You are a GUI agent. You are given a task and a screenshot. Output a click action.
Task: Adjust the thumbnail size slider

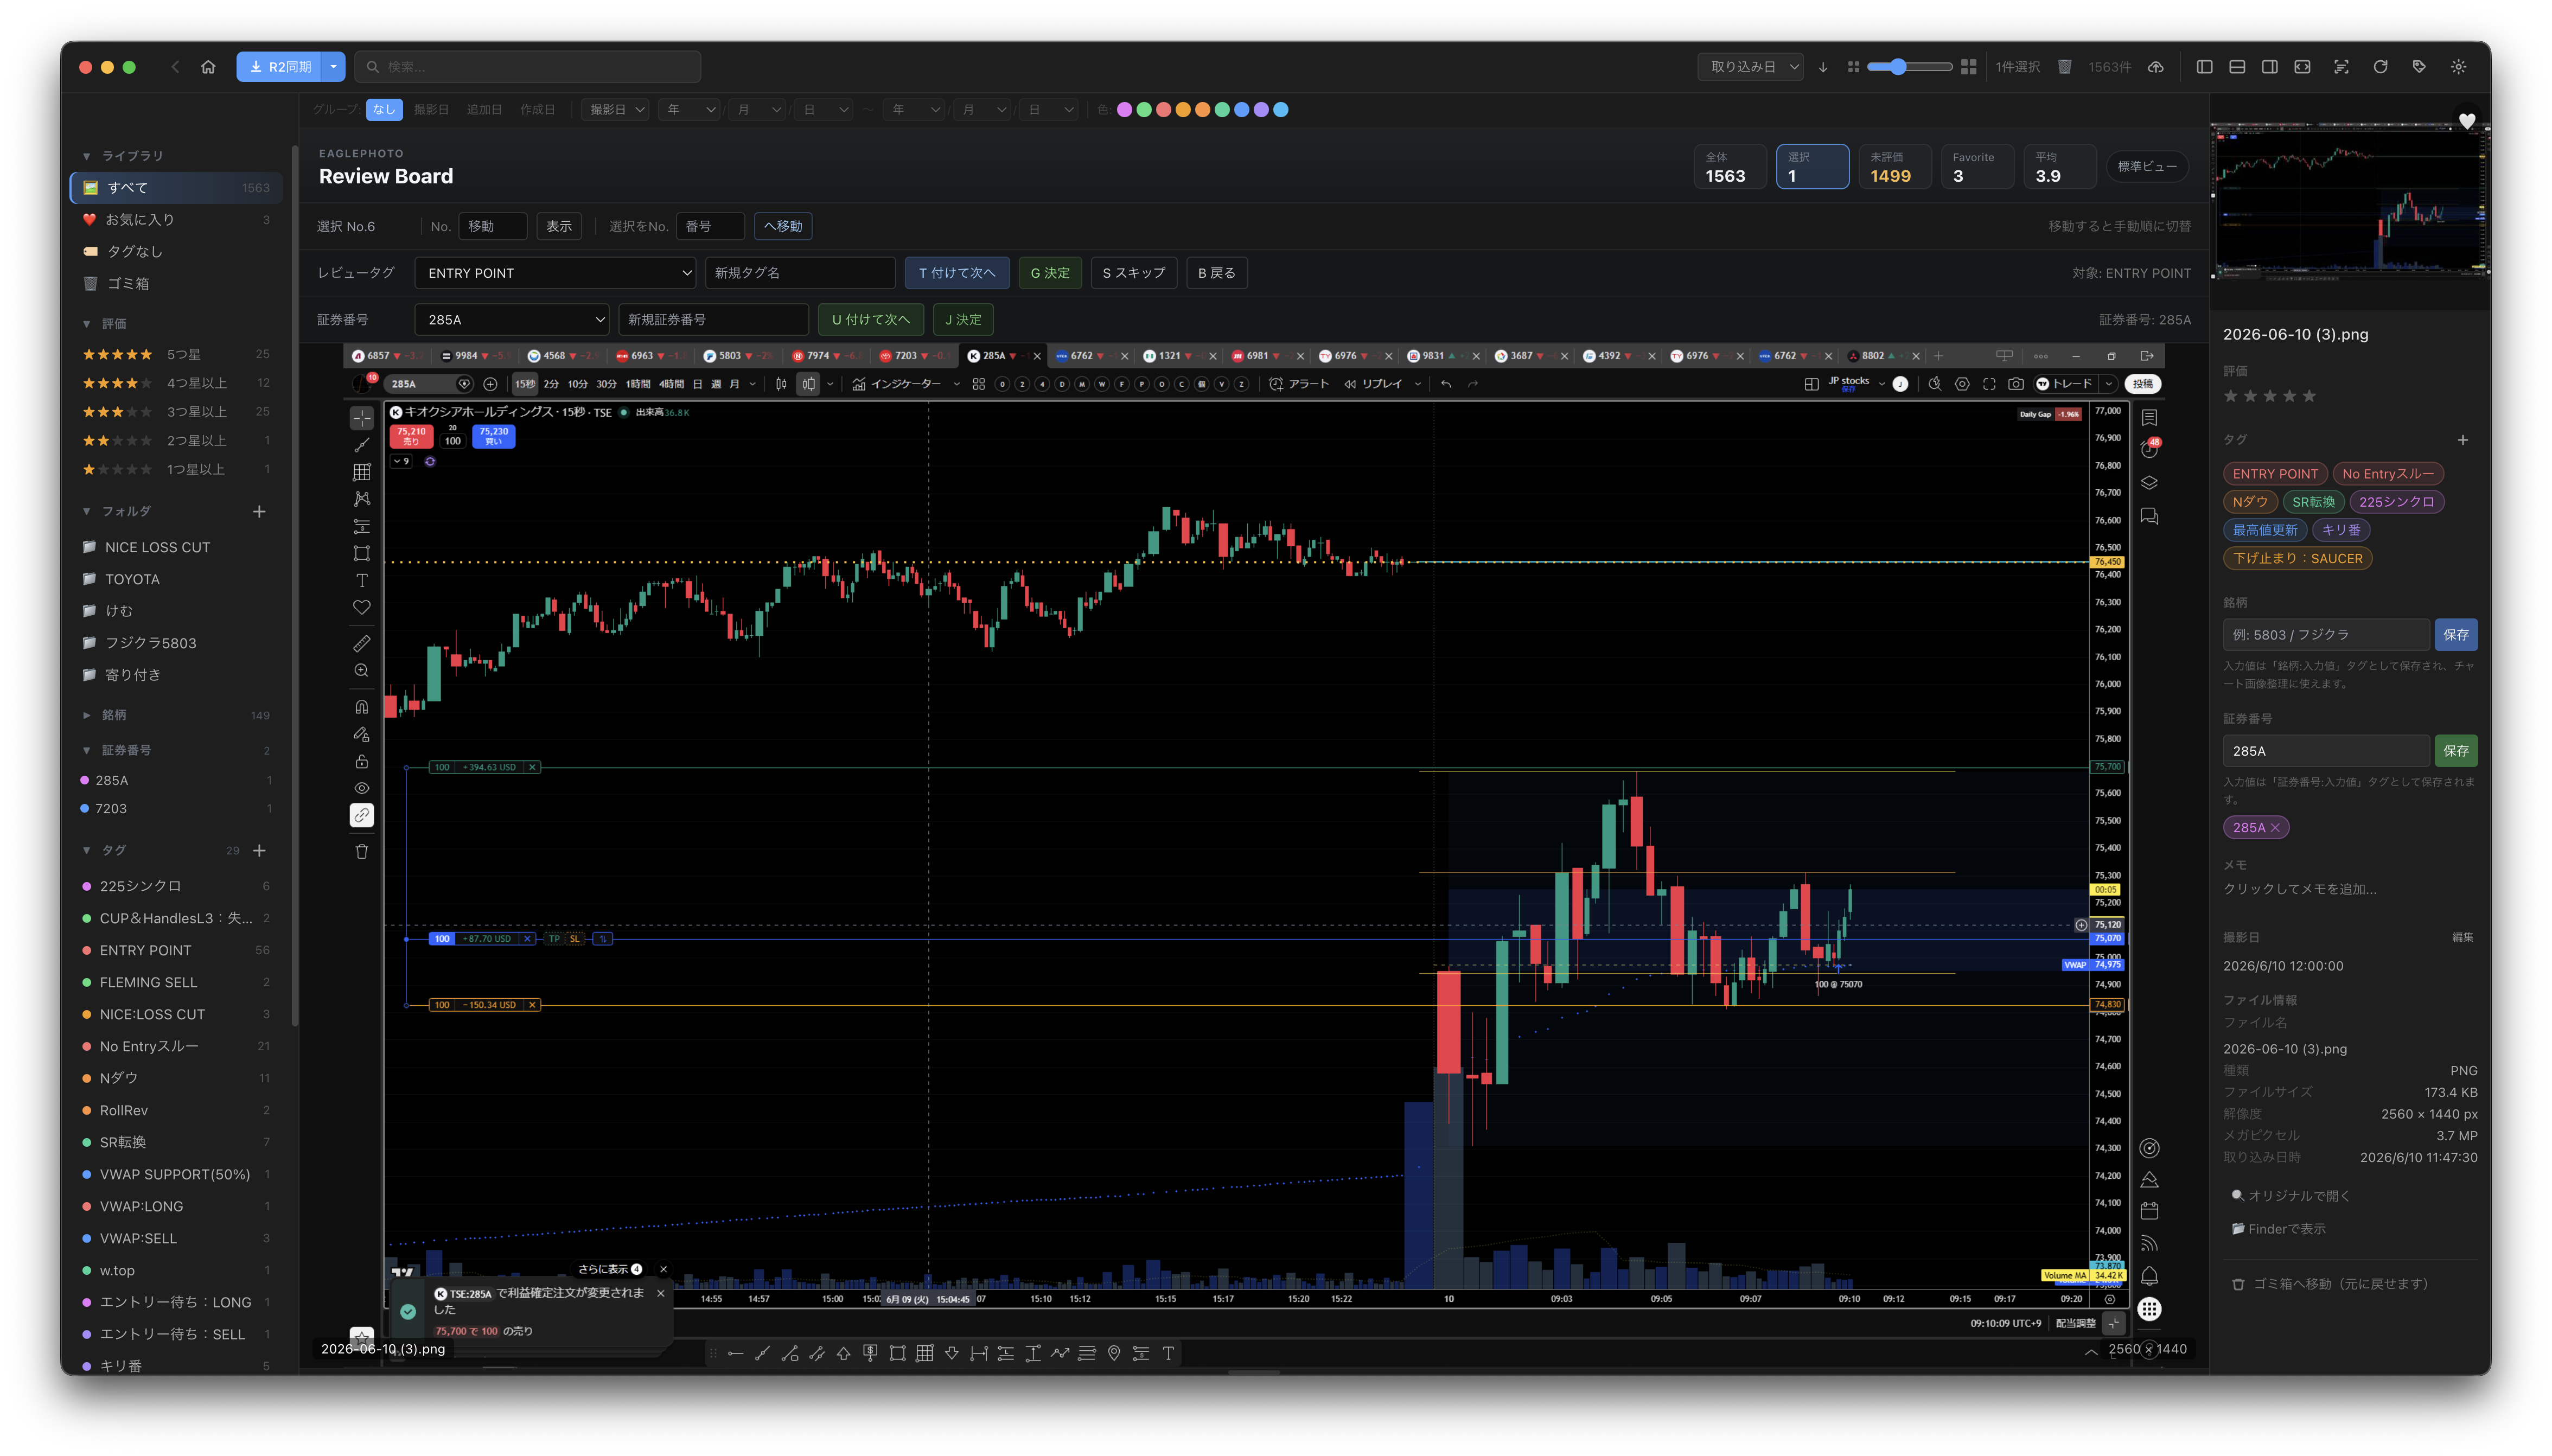pyautogui.click(x=1909, y=67)
